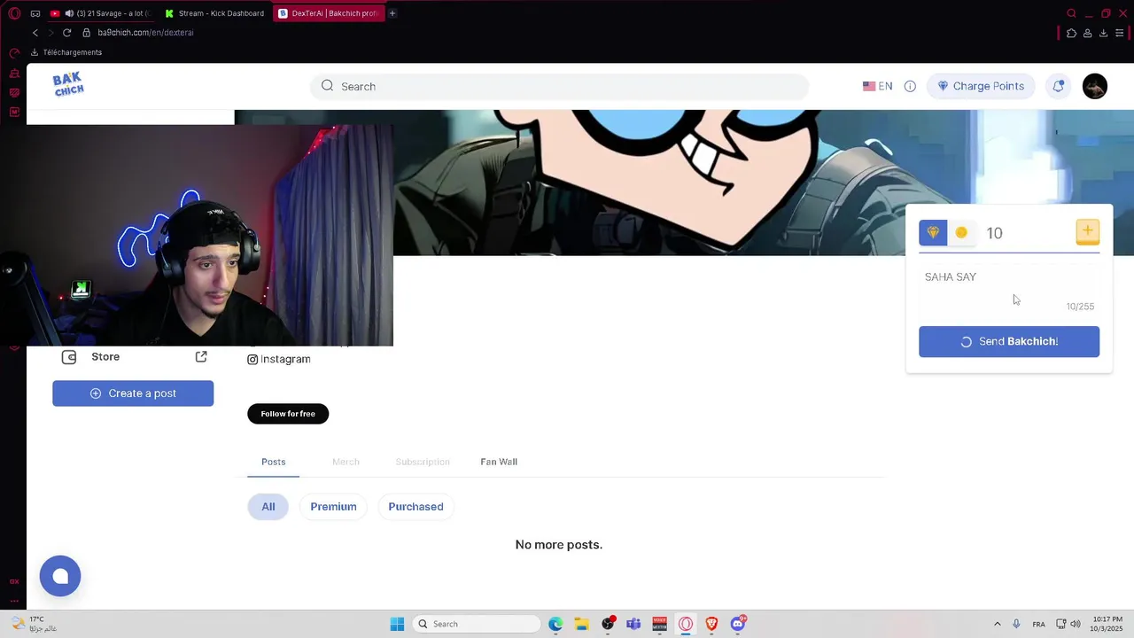The height and width of the screenshot is (638, 1134).
Task: Switch to the 21 Savage YouTube tab
Action: 101,13
